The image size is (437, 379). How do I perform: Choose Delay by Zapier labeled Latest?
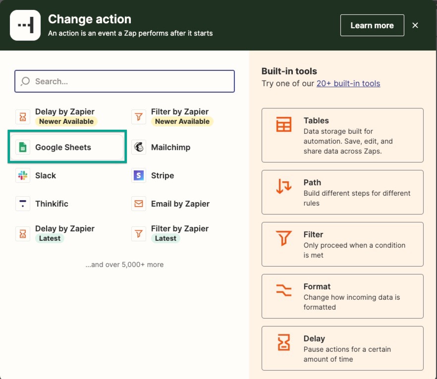coord(64,233)
